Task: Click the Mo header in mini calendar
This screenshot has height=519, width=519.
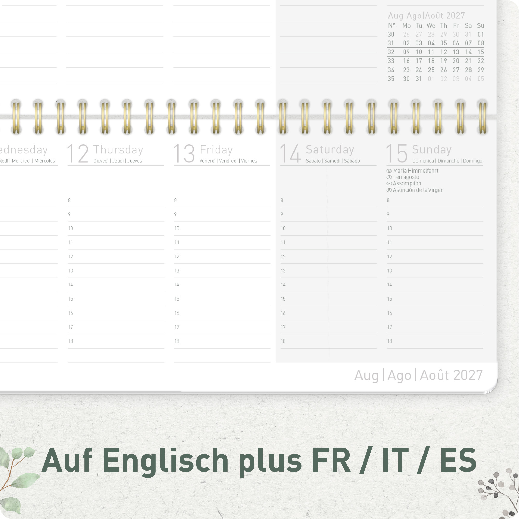Action: click(406, 26)
